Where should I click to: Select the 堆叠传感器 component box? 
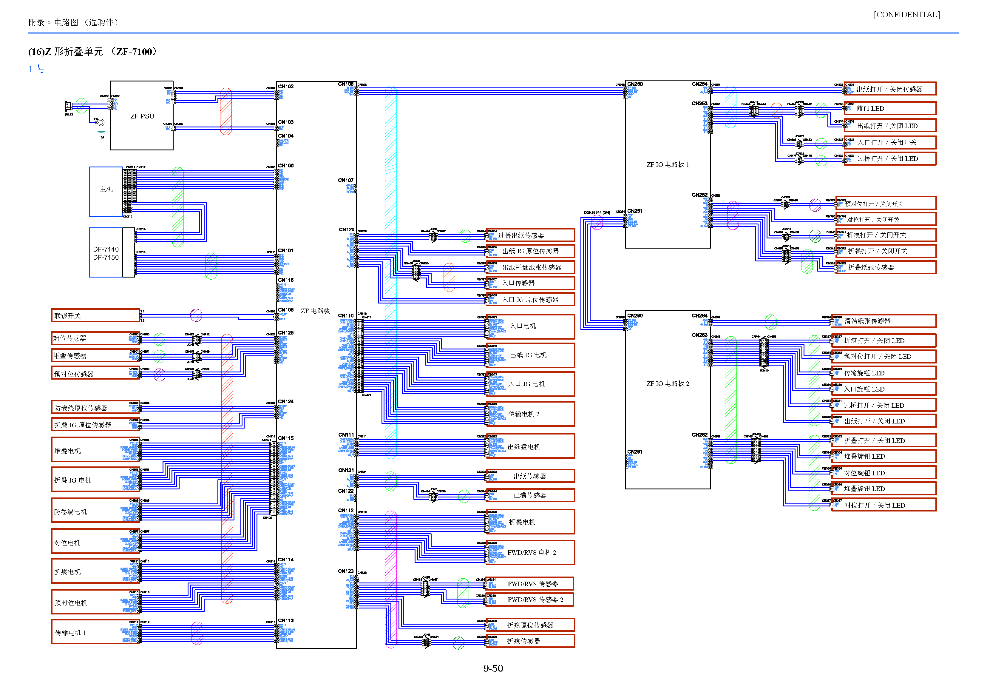point(95,356)
